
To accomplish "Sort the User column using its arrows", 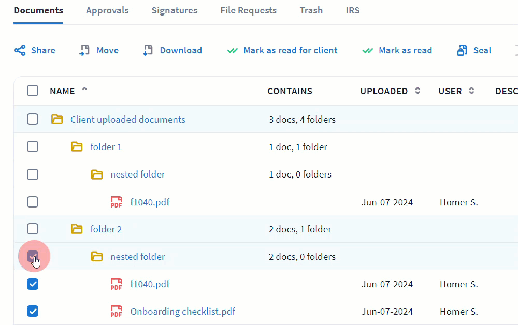I will coord(471,91).
